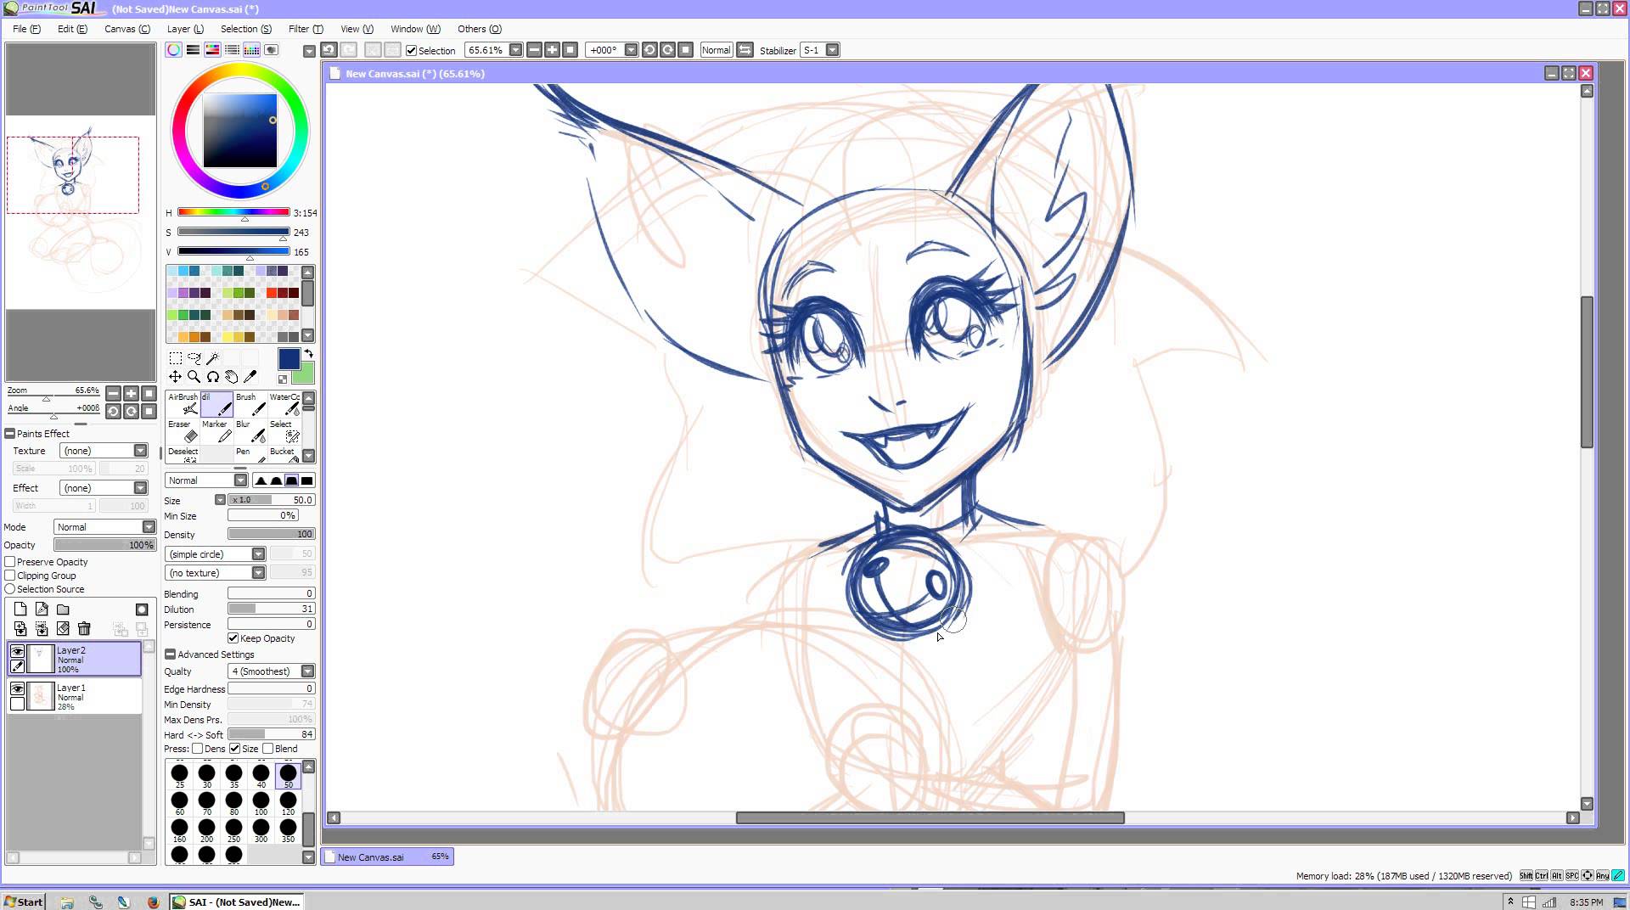Enable the Preserve Opacity checkbox
This screenshot has height=910, width=1630.
click(x=9, y=562)
